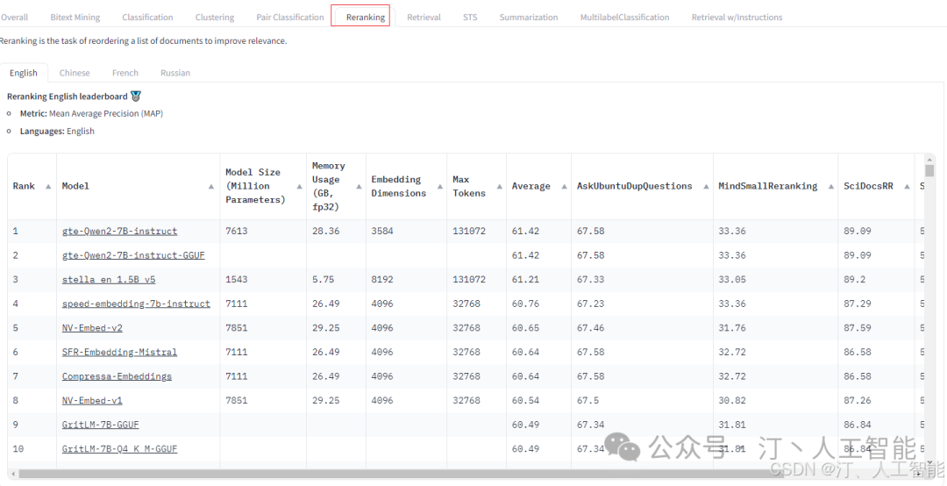947x486 pixels.
Task: Click the Model column sort arrow
Action: coord(211,187)
